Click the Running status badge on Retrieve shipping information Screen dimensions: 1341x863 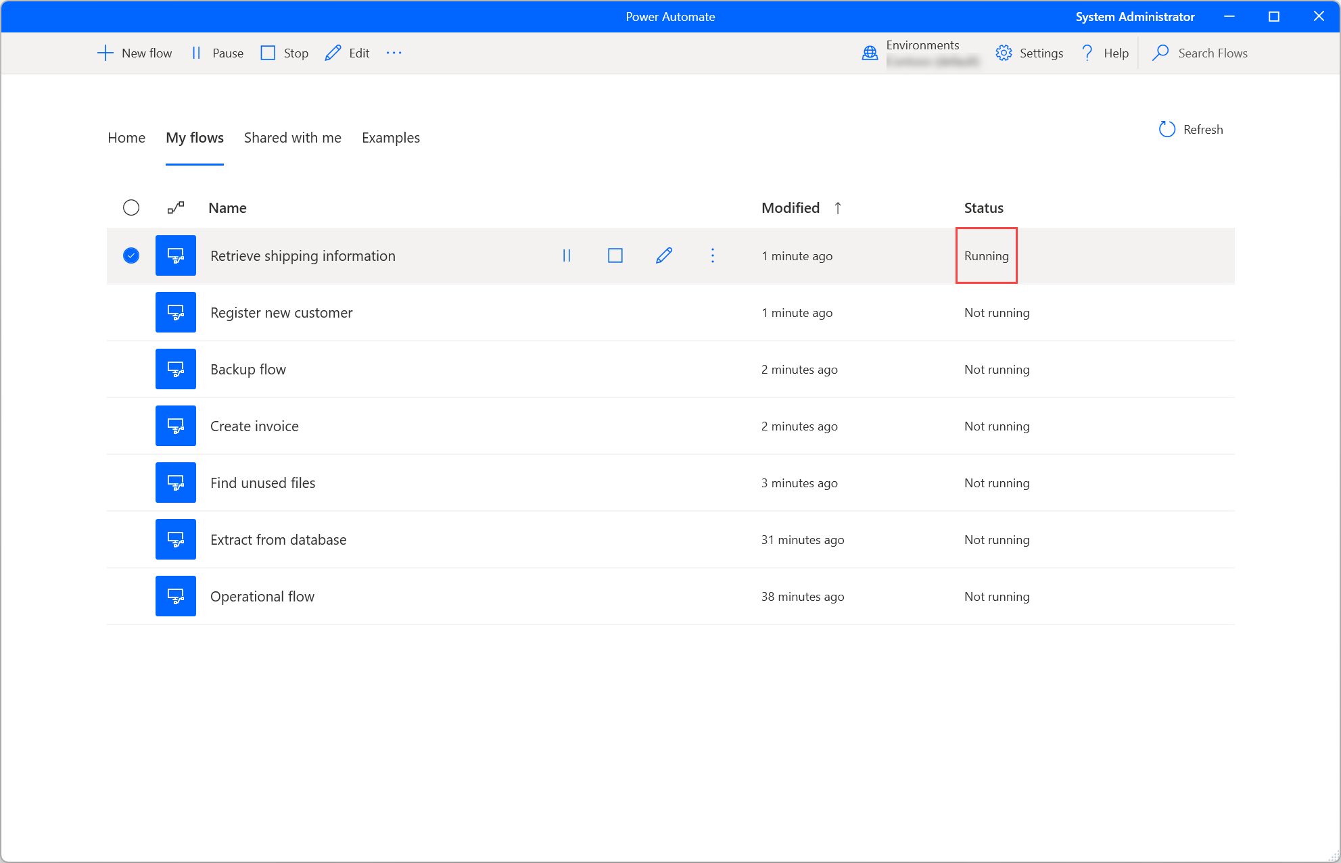click(986, 255)
